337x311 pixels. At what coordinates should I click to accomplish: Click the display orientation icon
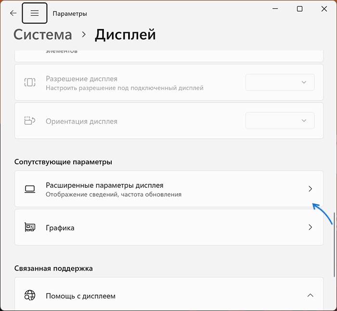pyautogui.click(x=30, y=121)
